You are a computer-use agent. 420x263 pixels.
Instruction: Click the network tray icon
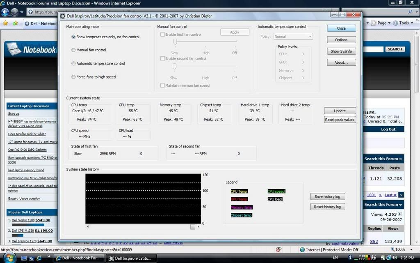pos(389,258)
